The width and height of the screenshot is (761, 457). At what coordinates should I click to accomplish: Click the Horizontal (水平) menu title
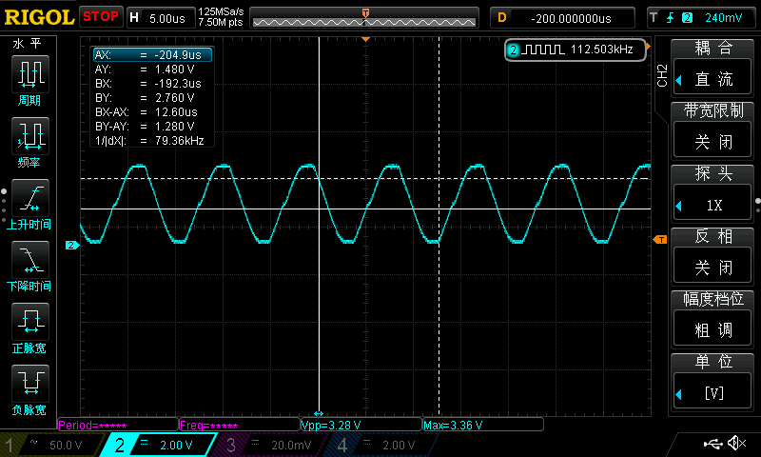28,44
